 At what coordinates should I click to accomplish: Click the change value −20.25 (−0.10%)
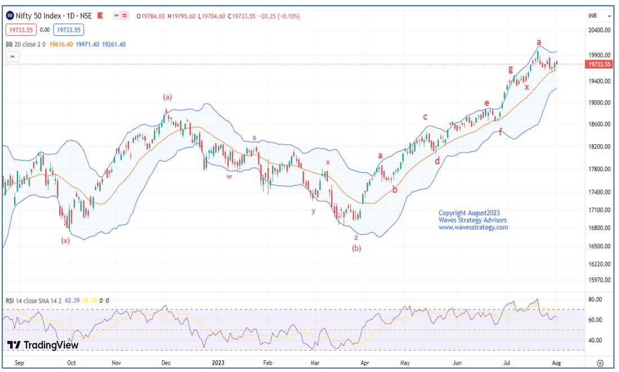point(279,16)
